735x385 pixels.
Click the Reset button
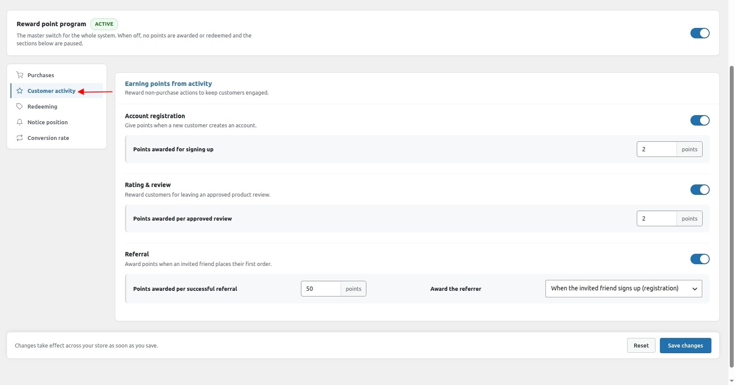pos(641,345)
